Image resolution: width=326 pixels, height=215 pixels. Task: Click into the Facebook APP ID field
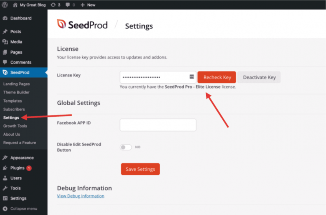[x=158, y=125]
